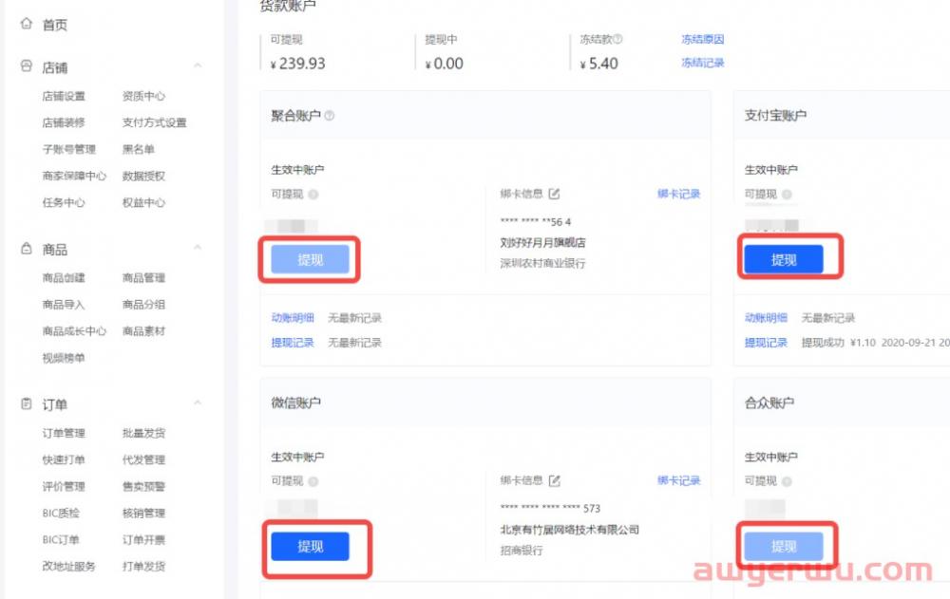Click the 首页 home icon in sidebar
The image size is (950, 599).
pyautogui.click(x=26, y=24)
